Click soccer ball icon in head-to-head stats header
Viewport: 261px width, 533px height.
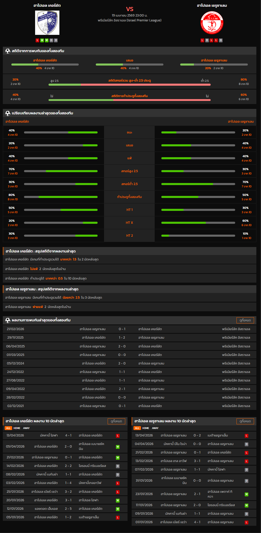[8, 51]
